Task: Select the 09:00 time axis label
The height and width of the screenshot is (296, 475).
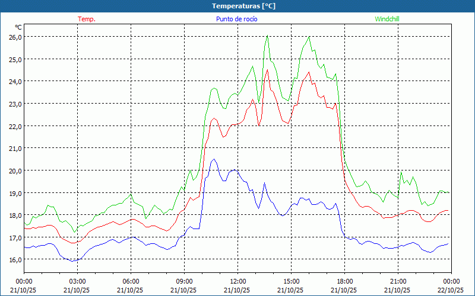Action: (184, 281)
